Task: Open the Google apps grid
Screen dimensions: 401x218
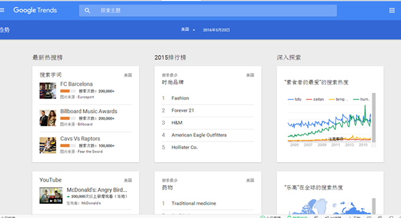Action: coord(392,11)
